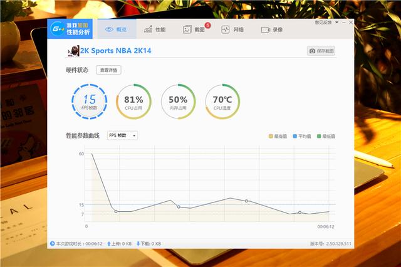Click the 2K Sports NBA 2K14 title
Image resolution: width=401 pixels, height=267 pixels.
(x=115, y=51)
